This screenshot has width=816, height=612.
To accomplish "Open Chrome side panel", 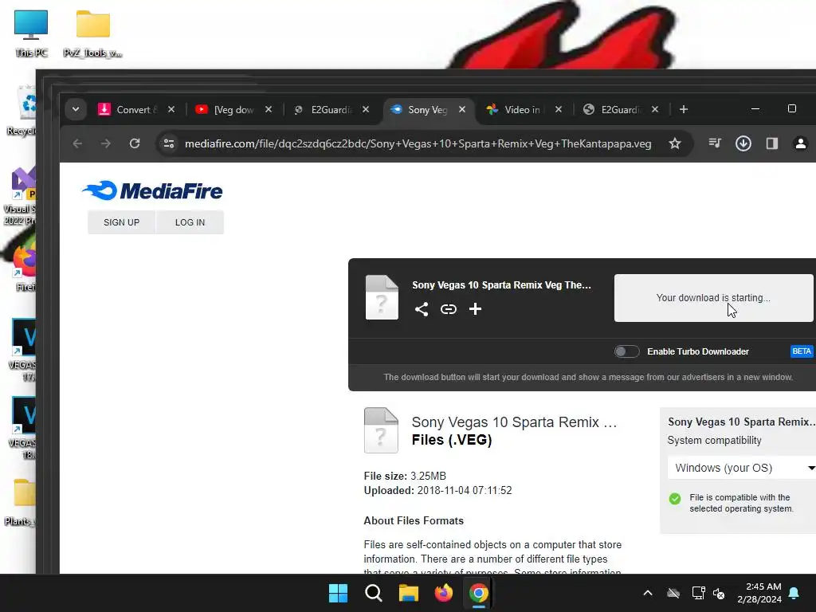I will click(771, 143).
